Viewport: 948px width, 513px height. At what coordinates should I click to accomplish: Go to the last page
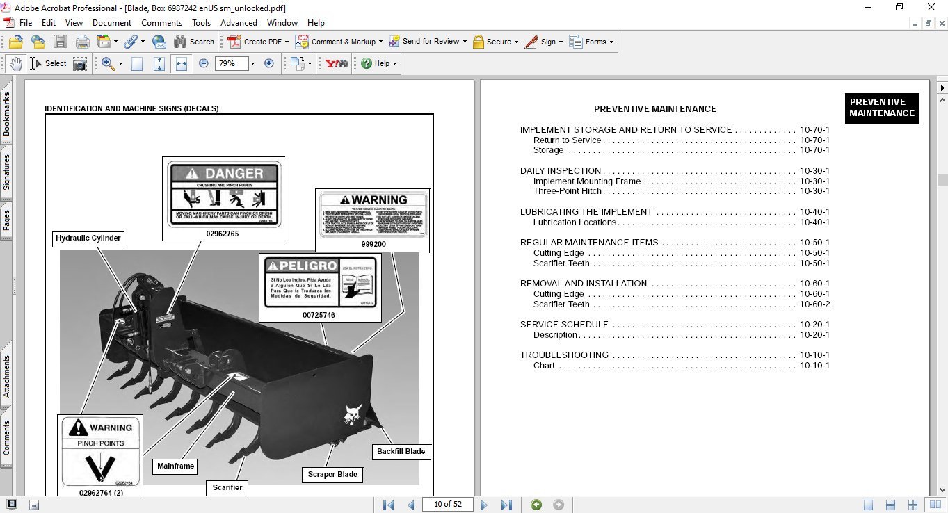pyautogui.click(x=506, y=505)
